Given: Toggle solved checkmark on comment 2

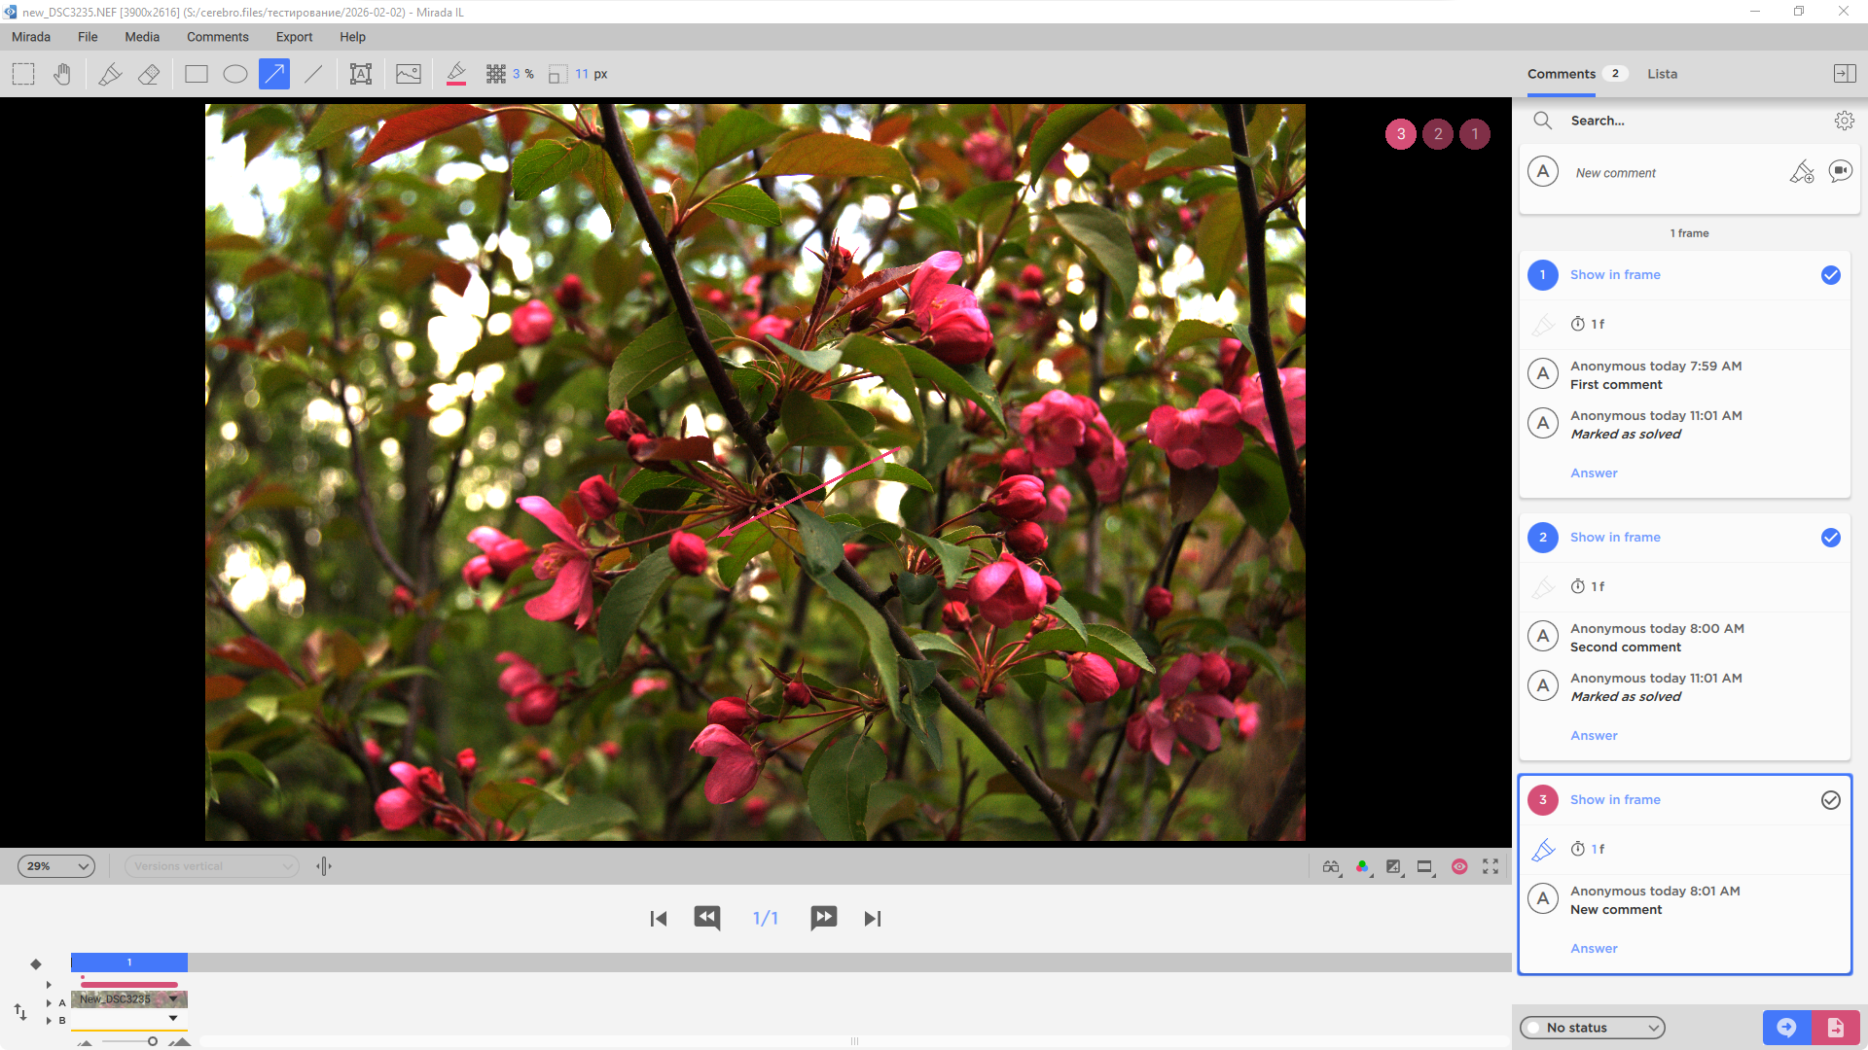Looking at the screenshot, I should point(1830,538).
